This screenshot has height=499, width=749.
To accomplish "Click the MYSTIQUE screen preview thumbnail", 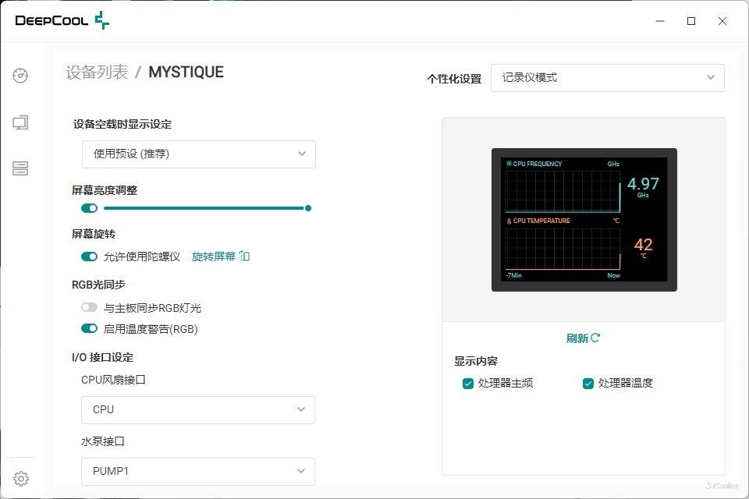I will tap(584, 220).
